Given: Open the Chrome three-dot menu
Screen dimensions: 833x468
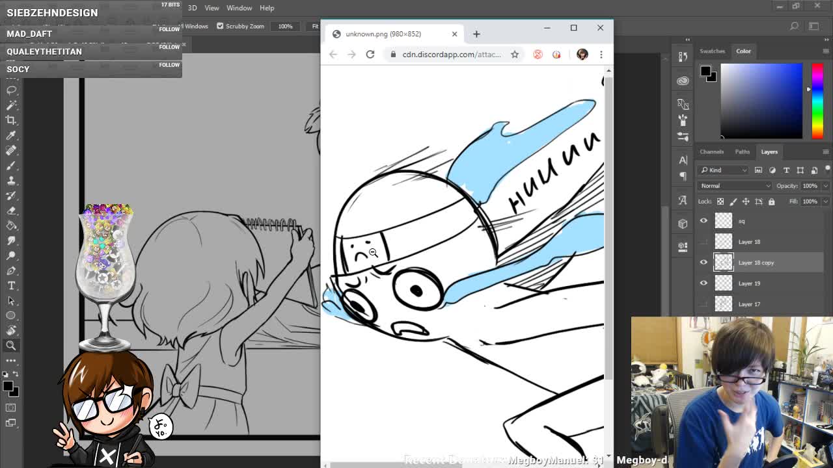Looking at the screenshot, I should 601,55.
